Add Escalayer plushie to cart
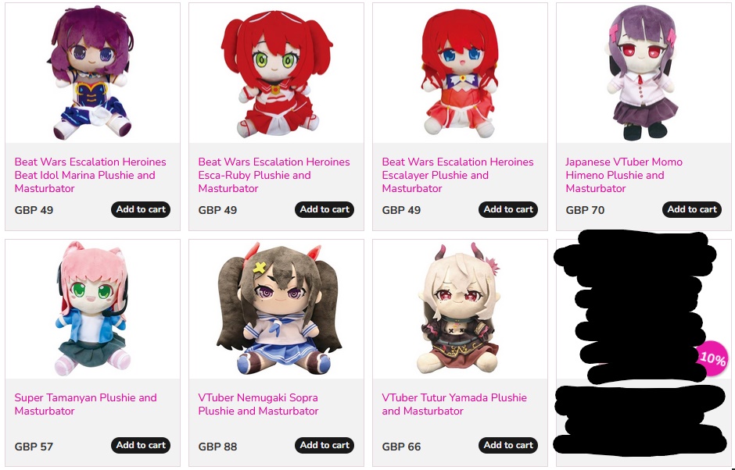This screenshot has width=735, height=470. [x=508, y=210]
